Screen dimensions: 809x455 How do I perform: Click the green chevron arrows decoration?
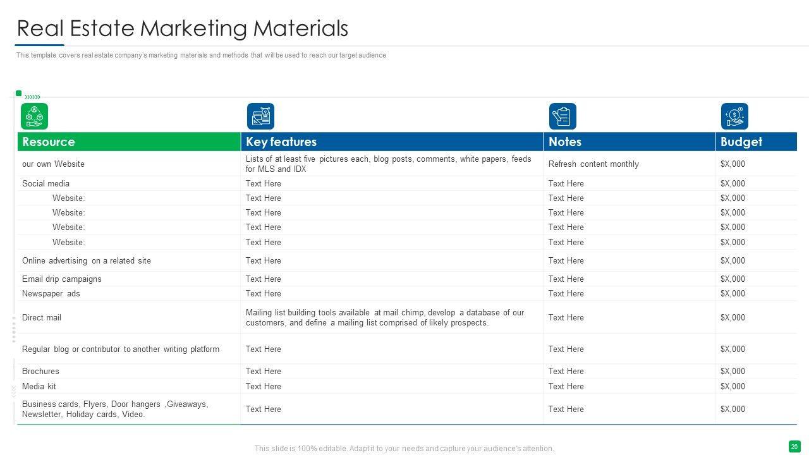pyautogui.click(x=32, y=97)
